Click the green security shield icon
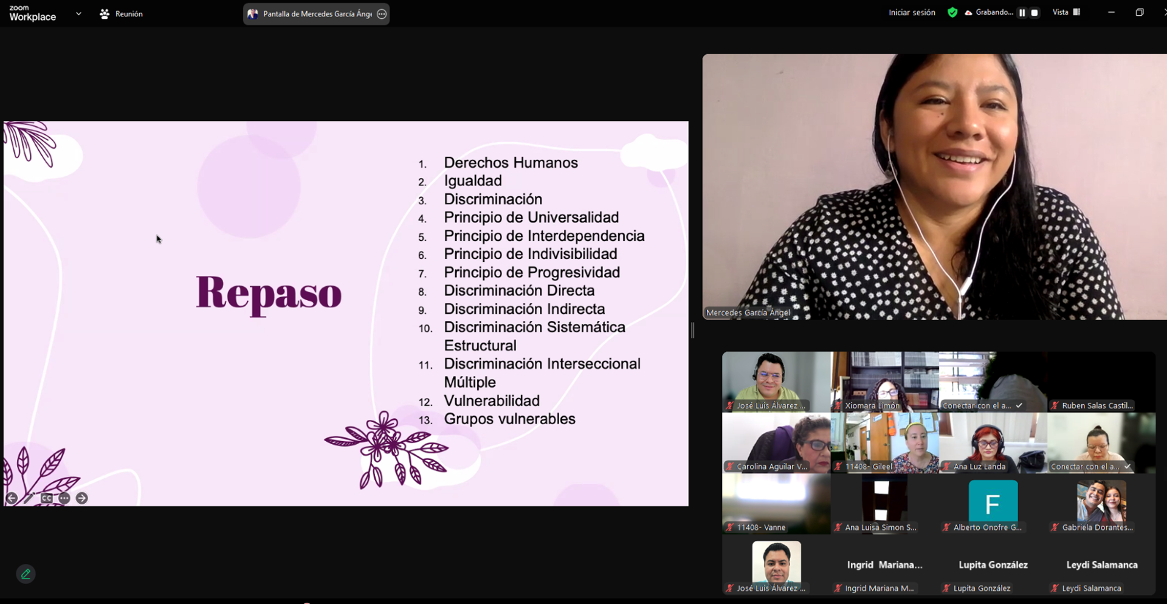The image size is (1167, 604). coord(952,13)
